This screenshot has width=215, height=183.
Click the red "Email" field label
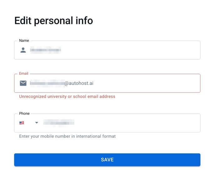point(24,74)
